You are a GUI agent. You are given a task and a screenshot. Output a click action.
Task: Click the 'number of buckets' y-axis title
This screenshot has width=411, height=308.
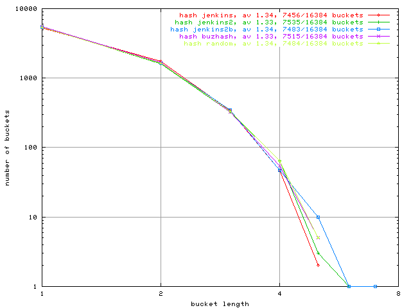click(x=7, y=148)
